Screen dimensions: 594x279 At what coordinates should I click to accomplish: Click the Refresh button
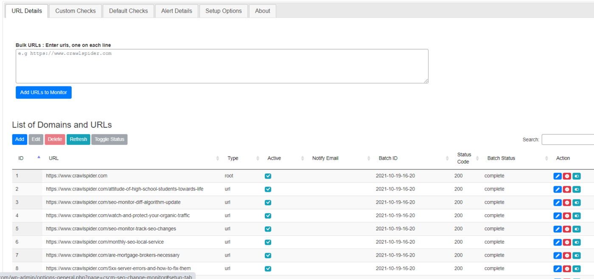point(78,139)
